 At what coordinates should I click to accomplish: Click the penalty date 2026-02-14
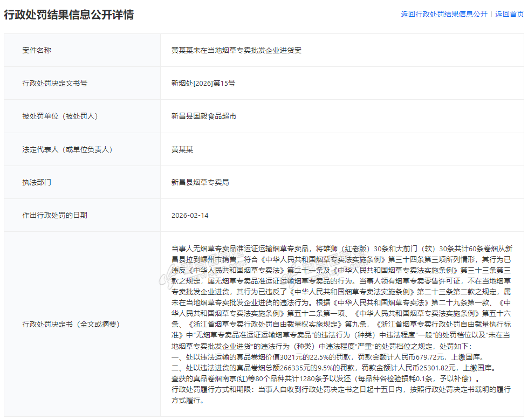click(x=190, y=215)
